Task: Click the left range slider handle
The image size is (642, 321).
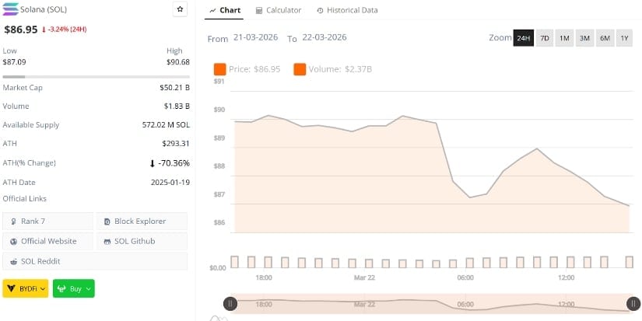Action: tap(230, 304)
